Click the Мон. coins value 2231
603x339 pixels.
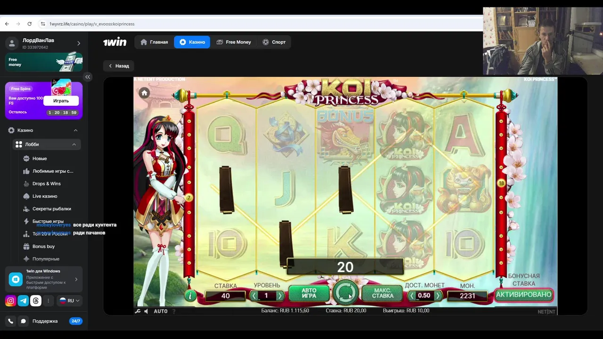click(467, 296)
